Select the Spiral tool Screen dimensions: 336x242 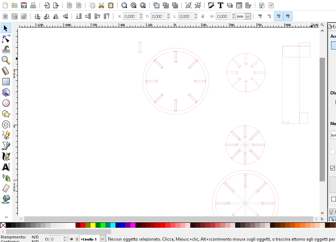(x=6, y=124)
